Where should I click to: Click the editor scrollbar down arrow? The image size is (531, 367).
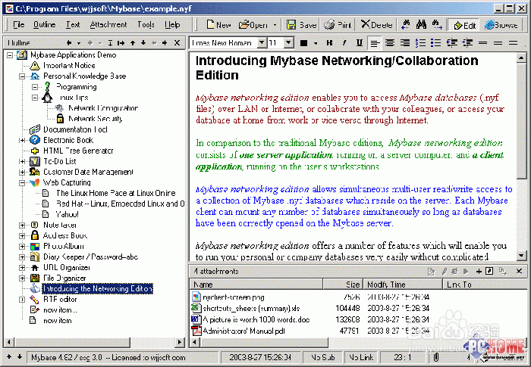coord(522,256)
